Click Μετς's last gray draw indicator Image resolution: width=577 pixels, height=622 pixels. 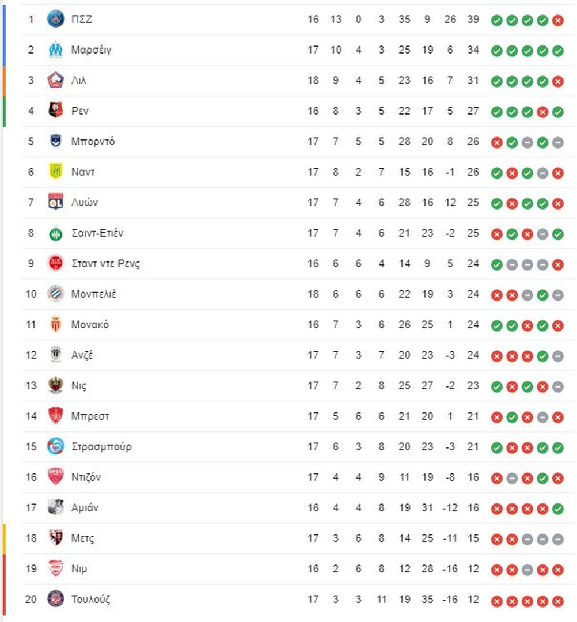(557, 539)
